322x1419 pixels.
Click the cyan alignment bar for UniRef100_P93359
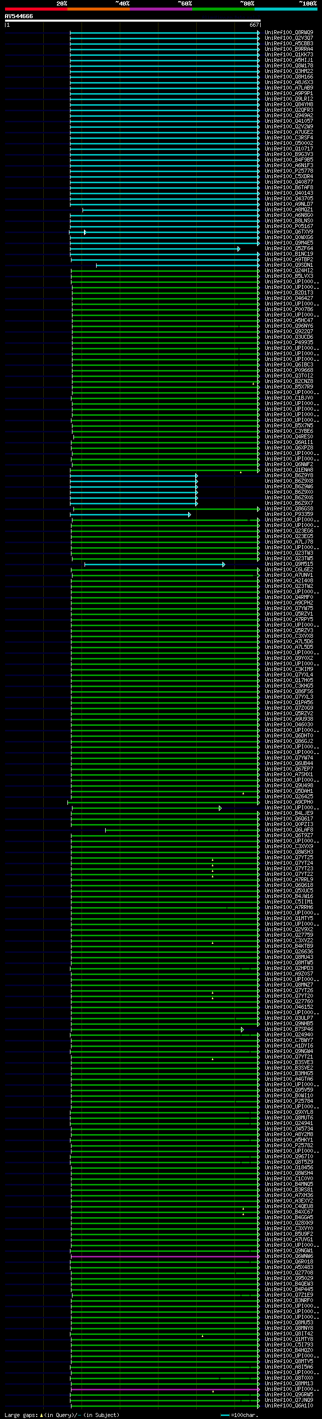tap(130, 514)
